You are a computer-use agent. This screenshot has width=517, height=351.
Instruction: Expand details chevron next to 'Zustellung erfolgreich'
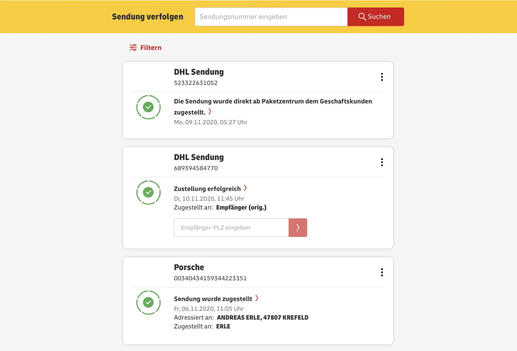[x=245, y=188]
